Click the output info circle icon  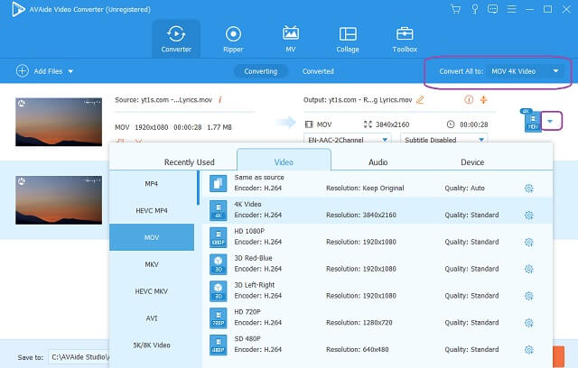469,100
